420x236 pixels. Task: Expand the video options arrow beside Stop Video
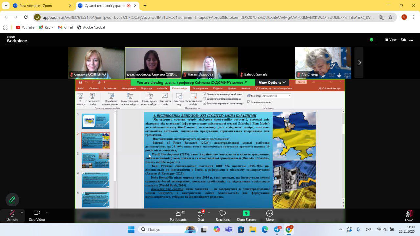click(x=47, y=212)
